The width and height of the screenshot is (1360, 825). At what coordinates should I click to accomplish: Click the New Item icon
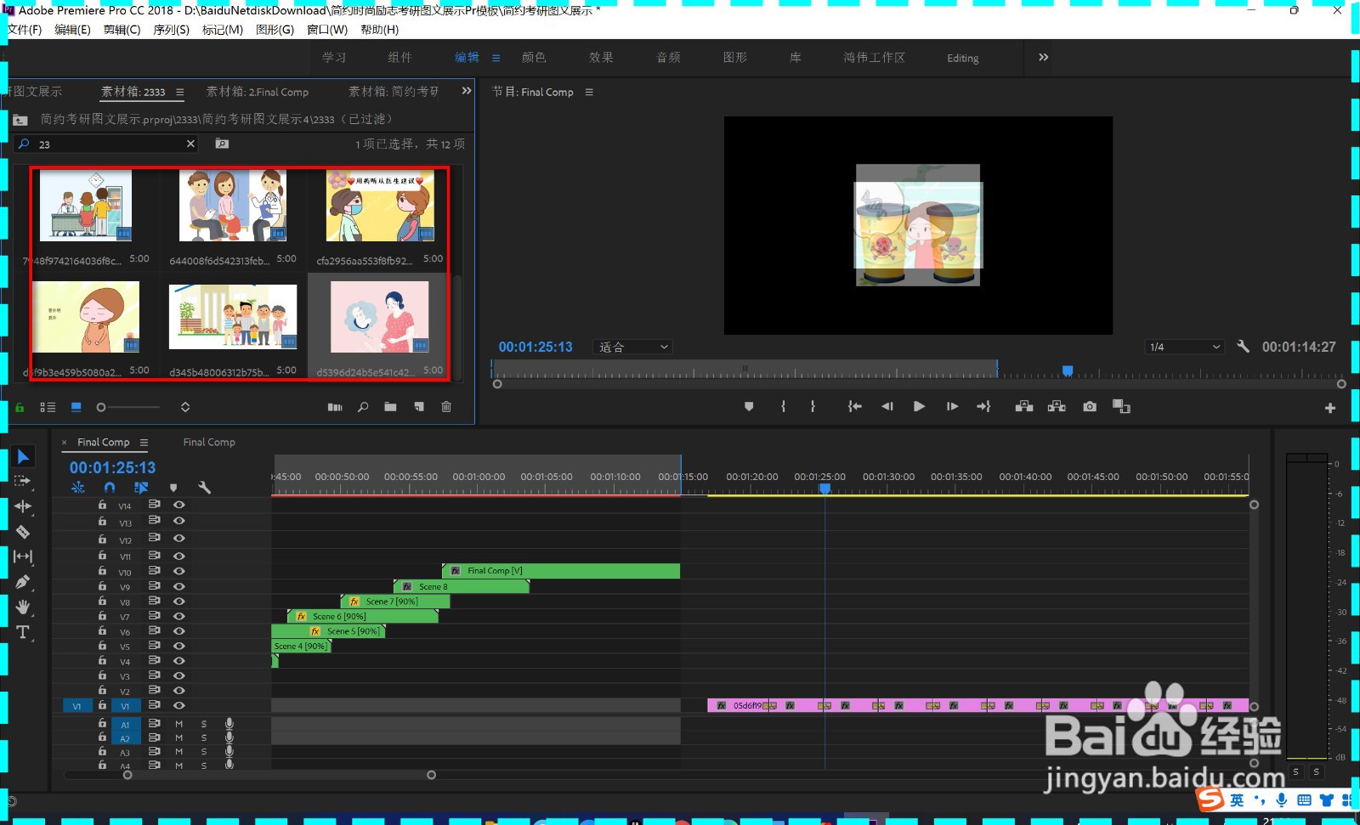419,408
